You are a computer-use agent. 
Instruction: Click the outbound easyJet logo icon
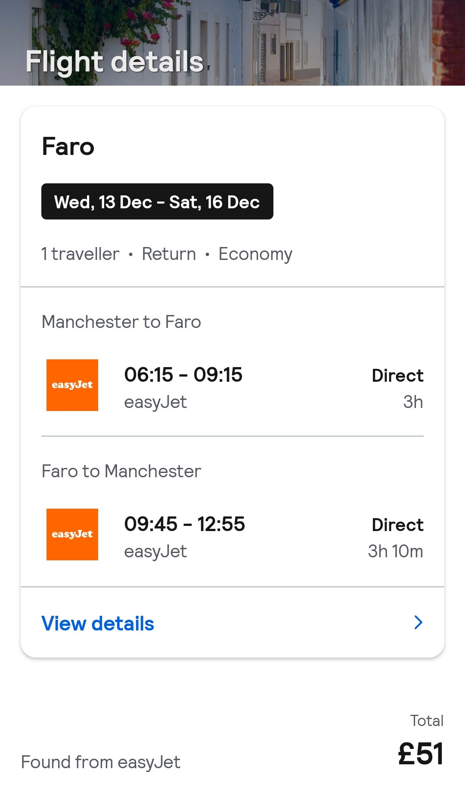point(72,385)
